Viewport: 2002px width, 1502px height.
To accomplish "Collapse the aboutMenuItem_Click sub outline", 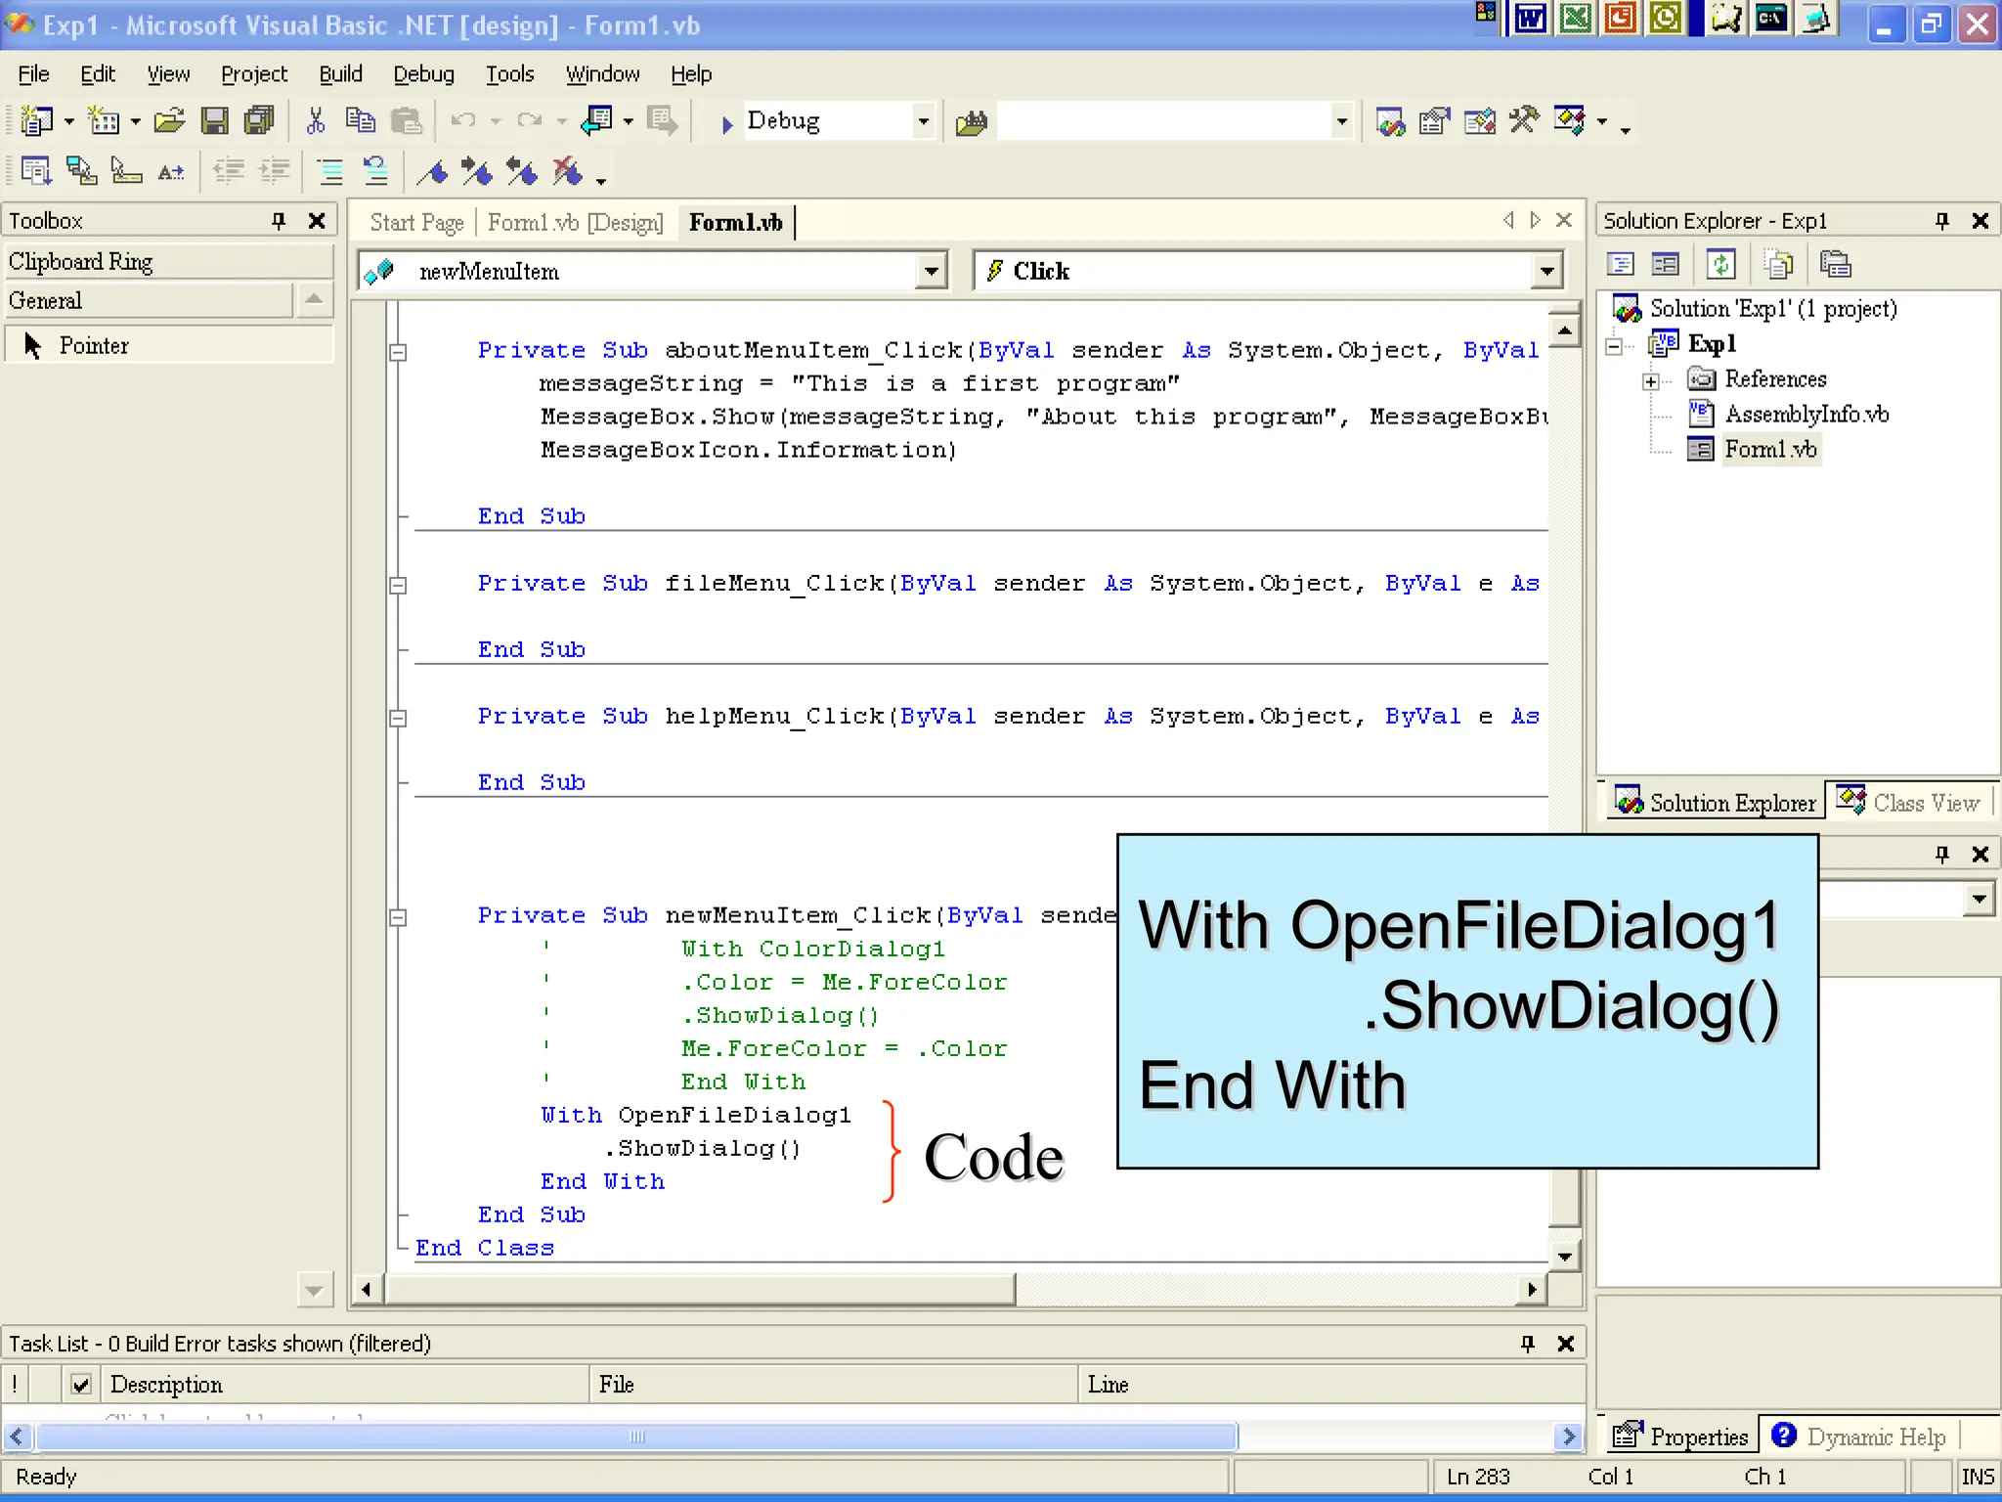I will [398, 352].
